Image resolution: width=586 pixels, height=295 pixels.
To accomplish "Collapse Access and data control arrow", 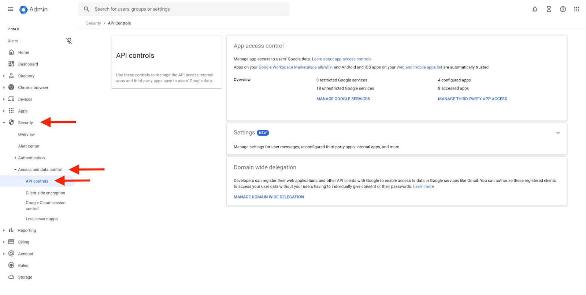I will pyautogui.click(x=15, y=170).
